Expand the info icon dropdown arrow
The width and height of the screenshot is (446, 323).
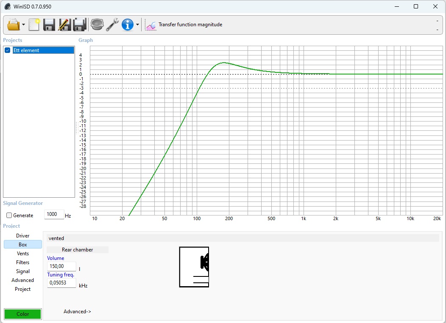pyautogui.click(x=137, y=25)
